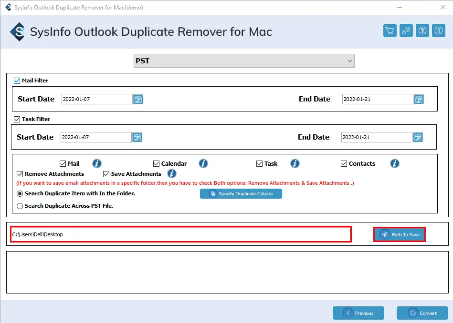Click Mail Filter End Date field 2022-01-21
Viewport: 453px width, 323px height.
(377, 99)
